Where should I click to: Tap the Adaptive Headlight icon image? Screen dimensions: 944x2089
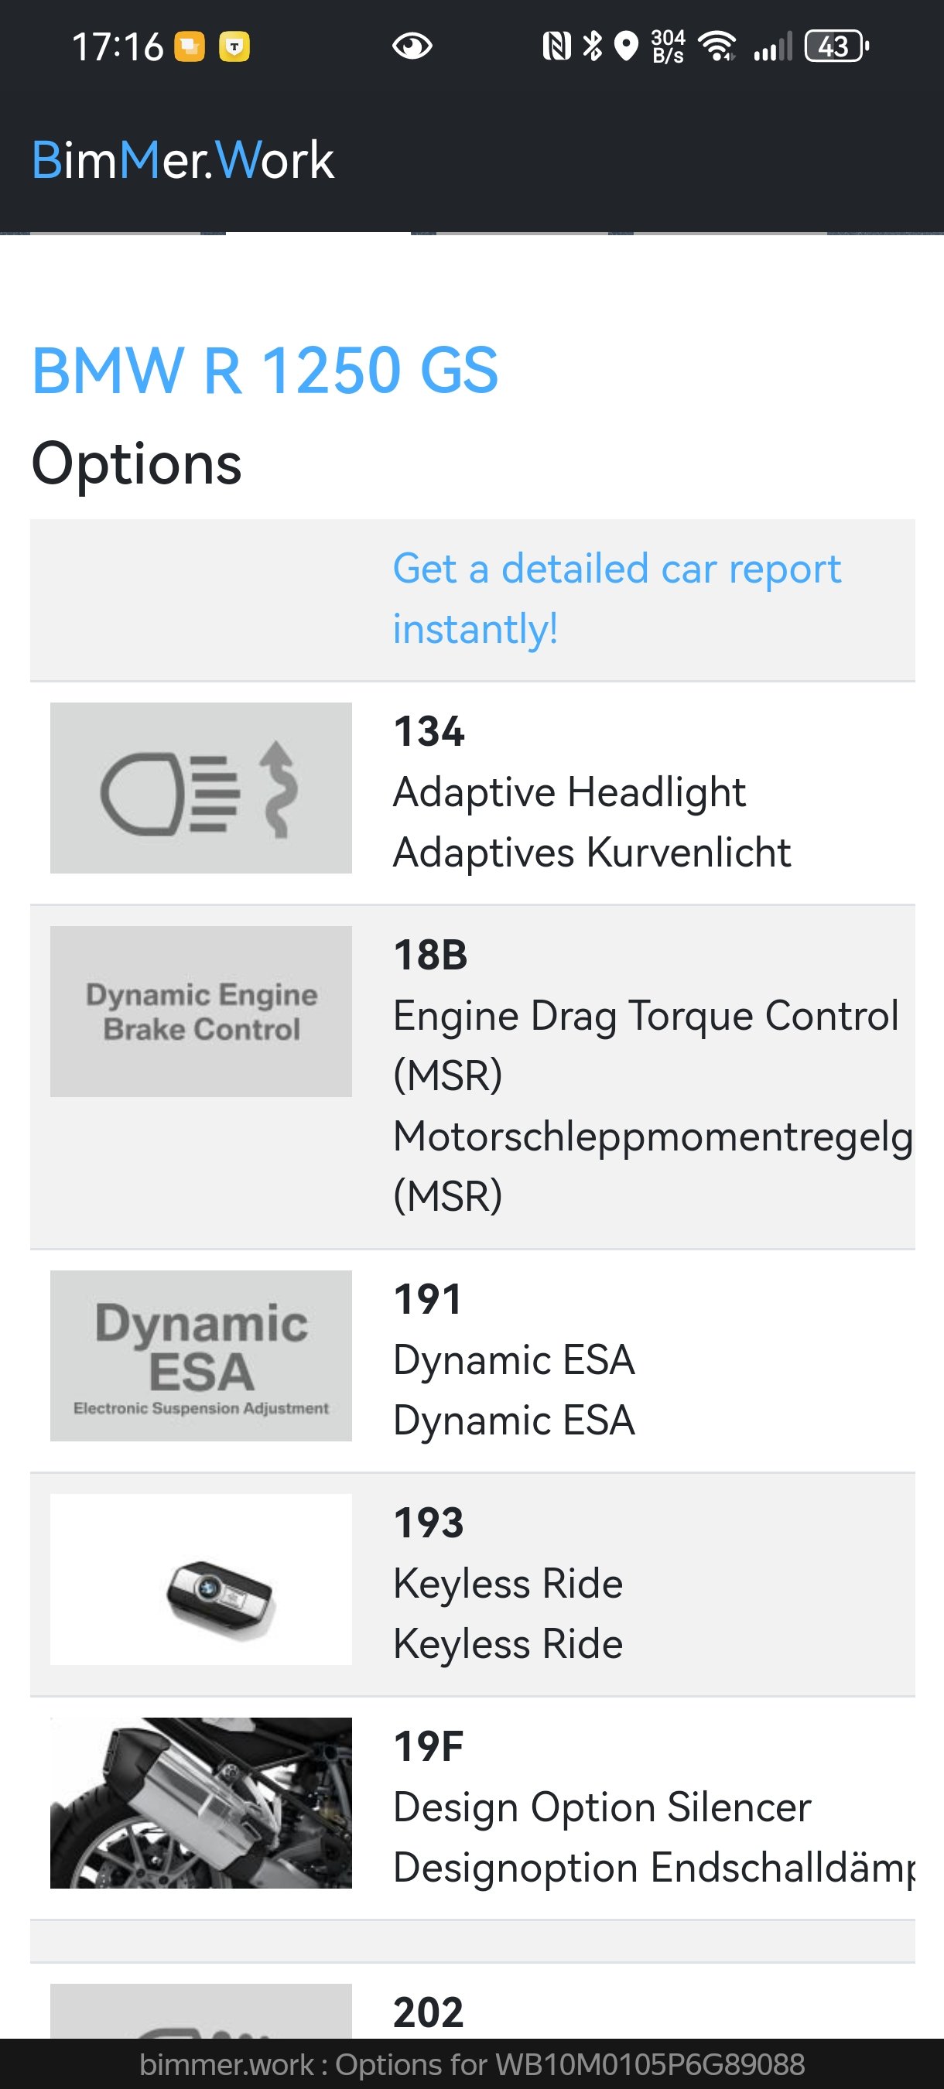click(x=201, y=788)
